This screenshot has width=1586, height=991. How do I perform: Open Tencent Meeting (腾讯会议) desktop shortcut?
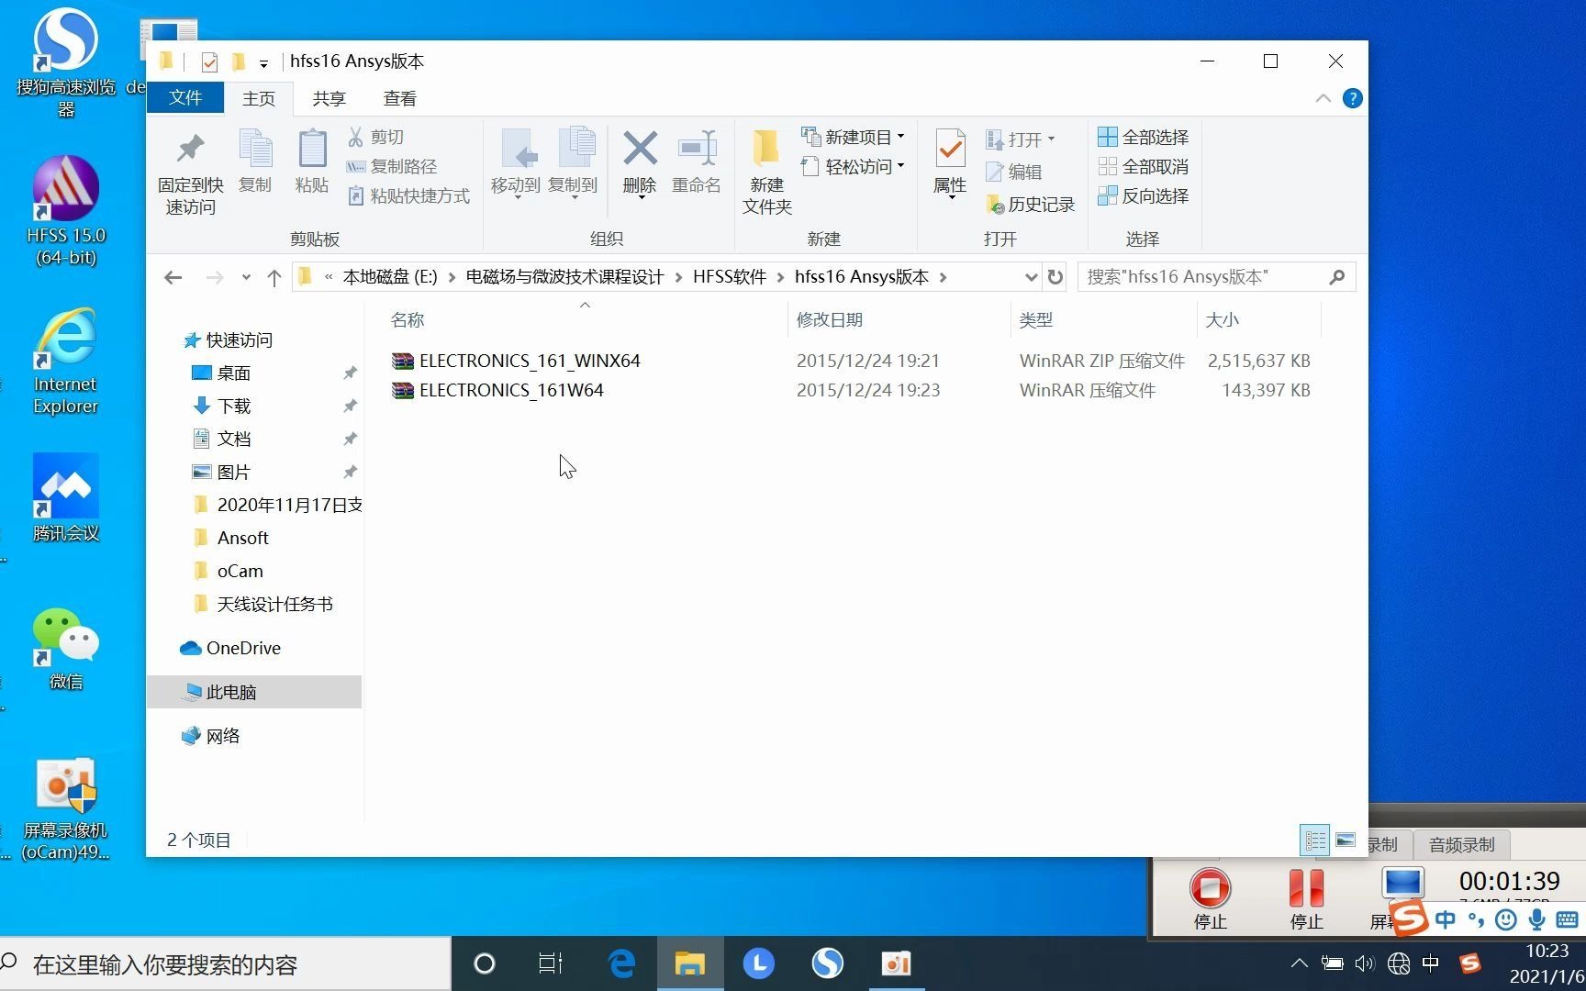click(66, 498)
